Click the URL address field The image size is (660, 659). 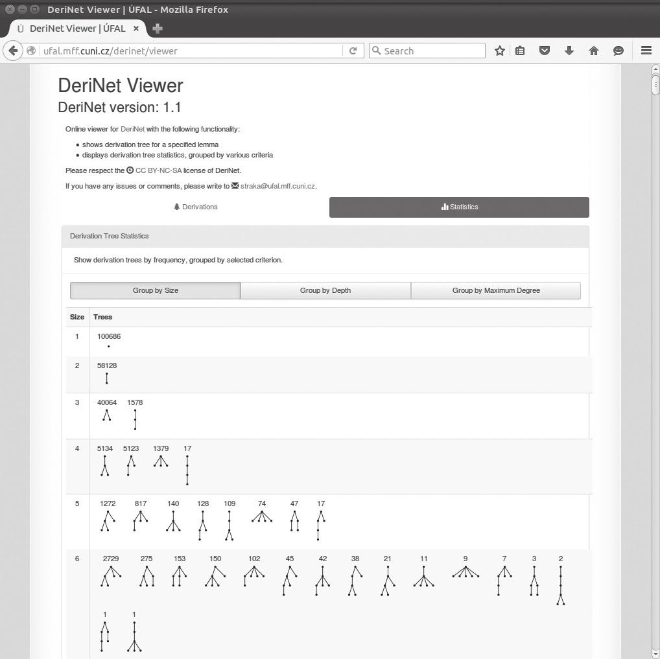(x=192, y=51)
